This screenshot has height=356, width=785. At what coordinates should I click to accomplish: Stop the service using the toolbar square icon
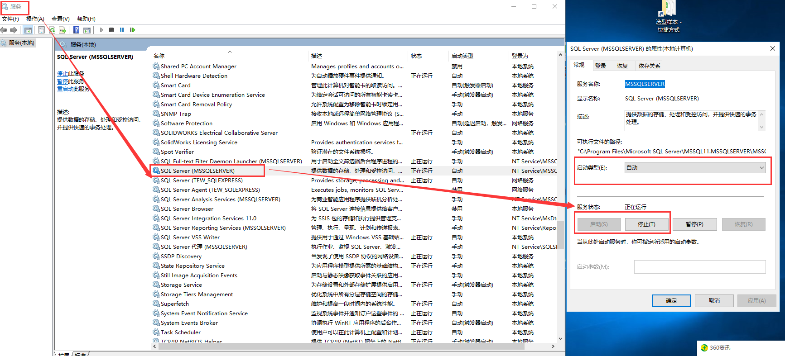[x=111, y=30]
